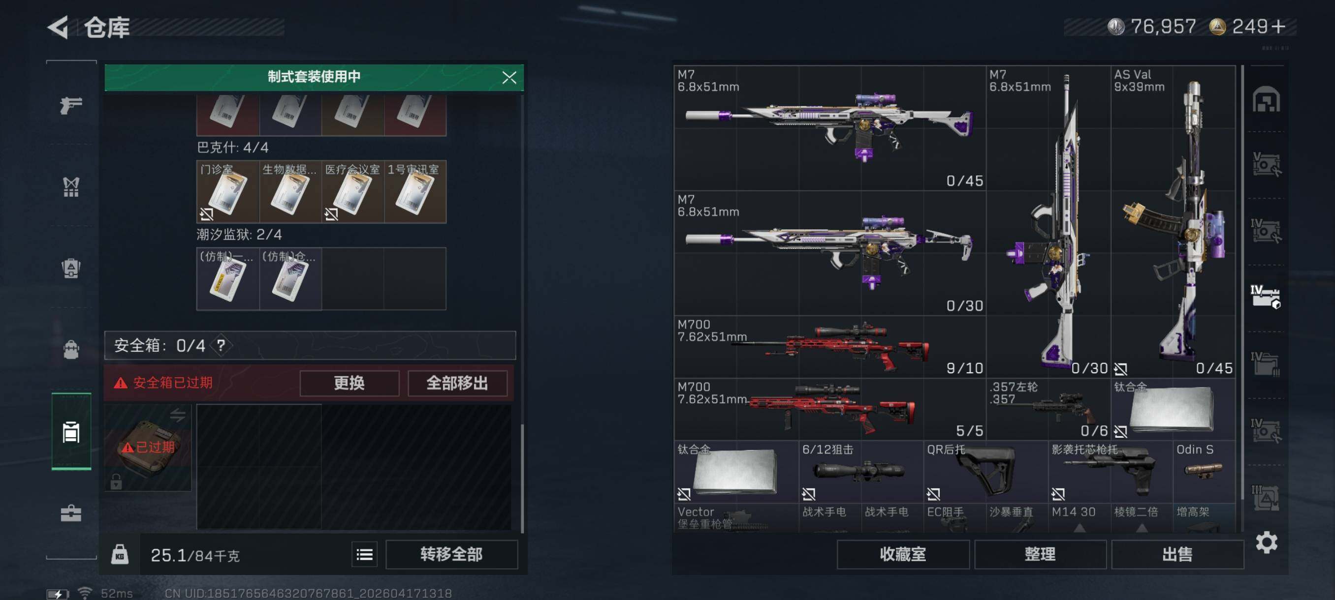Open the weapons category pistol icon
The height and width of the screenshot is (600, 1335).
pos(71,106)
